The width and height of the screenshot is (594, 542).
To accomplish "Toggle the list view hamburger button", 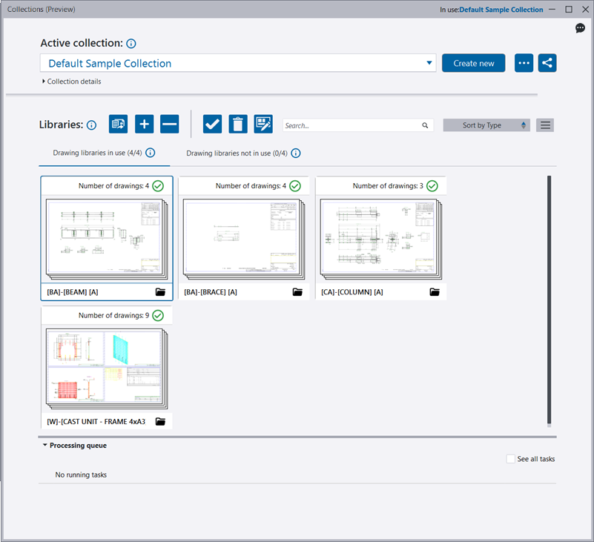I will tap(546, 125).
